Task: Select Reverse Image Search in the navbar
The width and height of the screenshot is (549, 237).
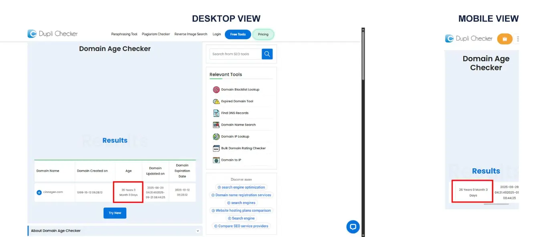Action: [191, 34]
